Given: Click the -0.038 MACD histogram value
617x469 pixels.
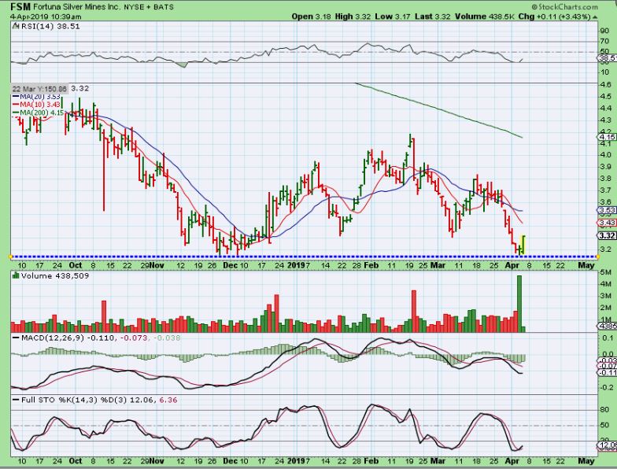Looking at the screenshot, I should point(167,338).
